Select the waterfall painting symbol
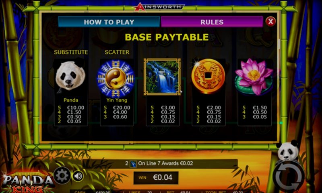 (162, 77)
